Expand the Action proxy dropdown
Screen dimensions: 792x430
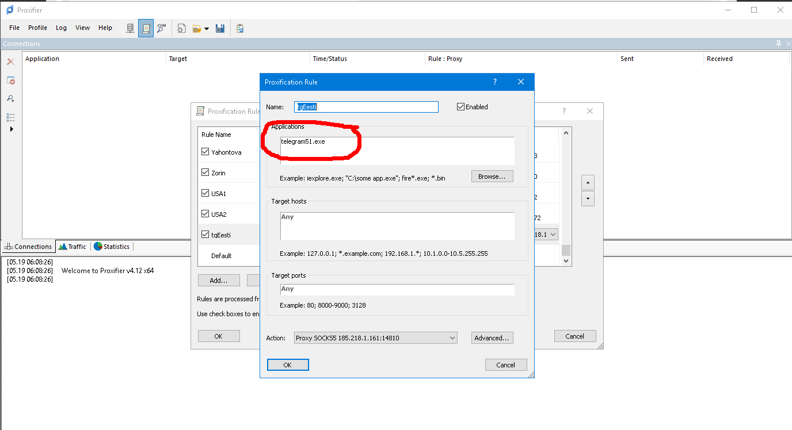tap(452, 338)
